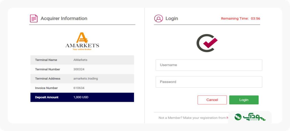The height and width of the screenshot is (131, 290).
Task: Click the Acquirer Information heading
Action: tap(64, 18)
